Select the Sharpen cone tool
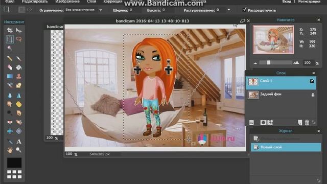This screenshot has height=184, width=327. (19, 96)
